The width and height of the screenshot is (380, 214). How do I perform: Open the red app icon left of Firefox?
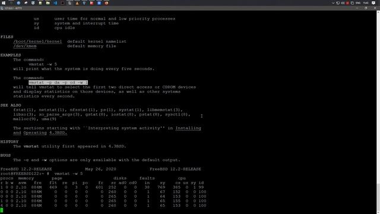click(x=91, y=3)
